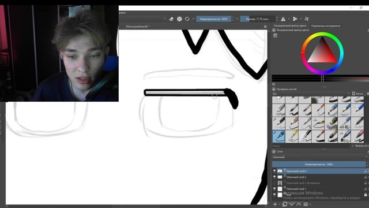Open layer properties icon

click(306, 204)
